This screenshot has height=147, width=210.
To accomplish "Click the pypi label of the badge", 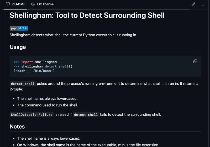I will pyautogui.click(x=14, y=28).
